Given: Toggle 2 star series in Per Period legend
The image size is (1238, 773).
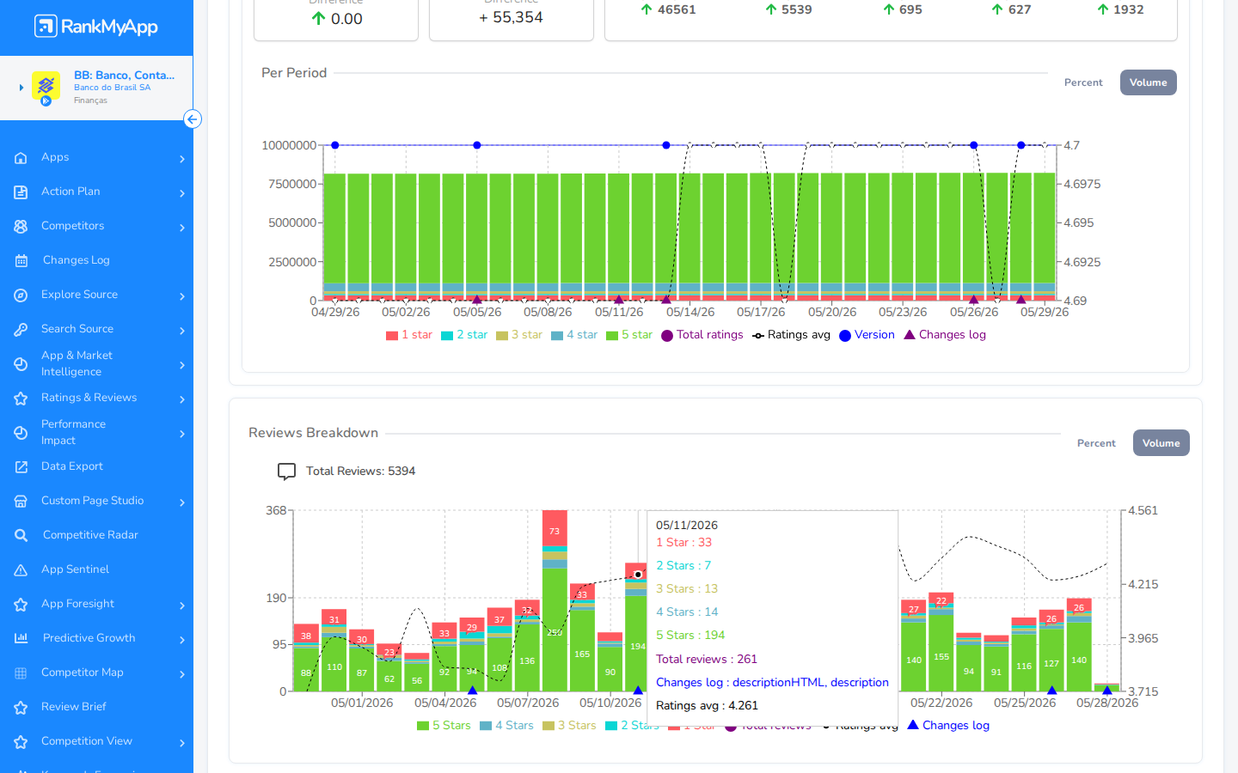Looking at the screenshot, I should click(464, 335).
